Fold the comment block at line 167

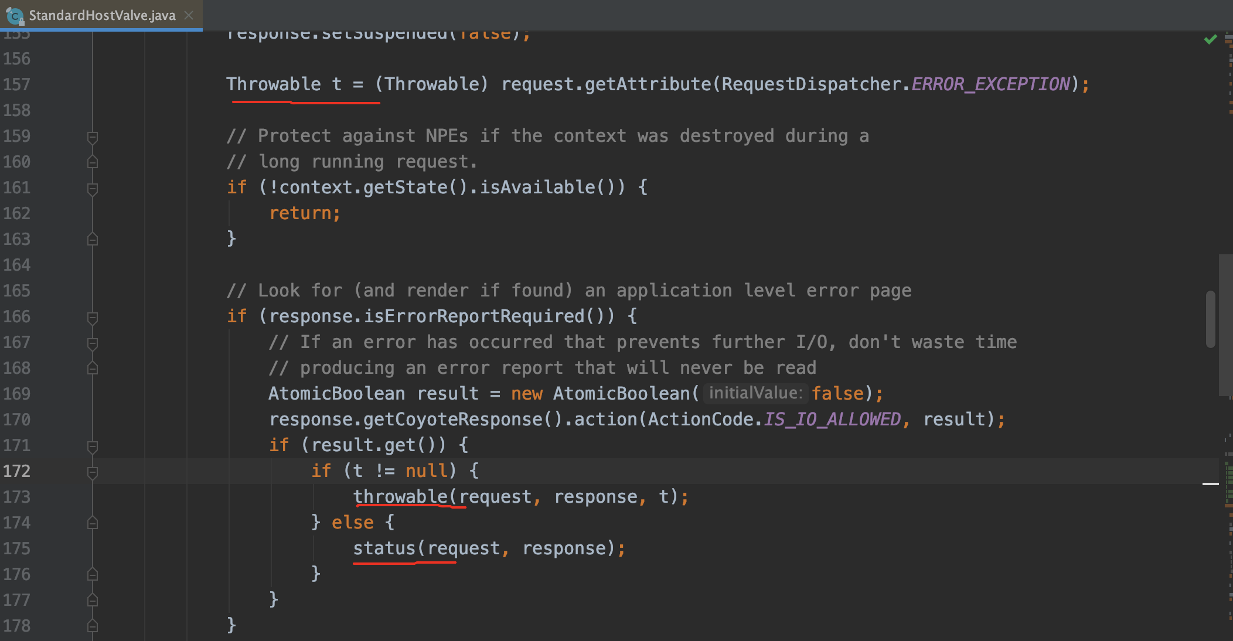click(x=92, y=343)
